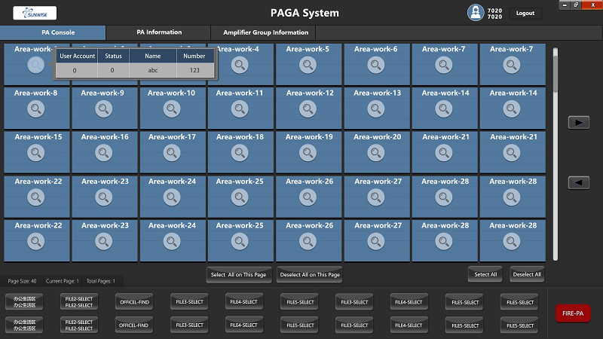Click Select All on This Page
Image resolution: width=603 pixels, height=339 pixels.
pos(239,274)
